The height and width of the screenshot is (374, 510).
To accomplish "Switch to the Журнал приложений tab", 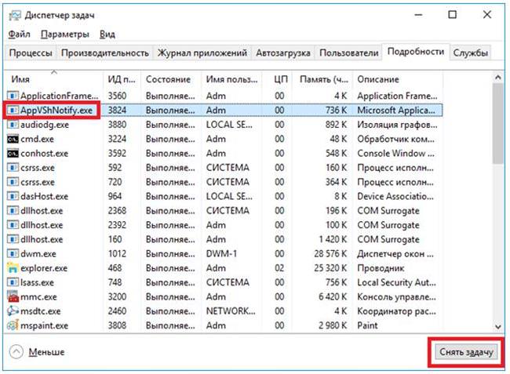I will click(202, 53).
